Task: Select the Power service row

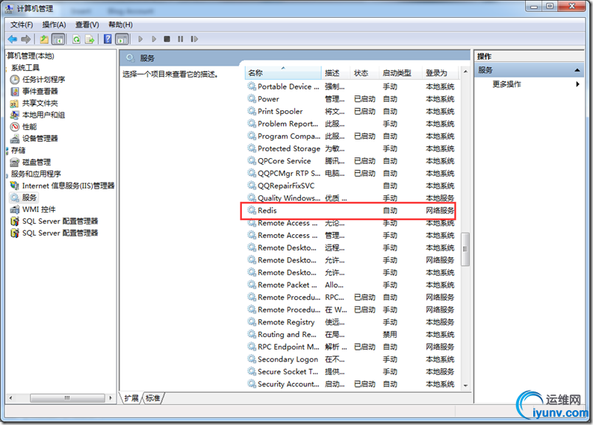Action: click(x=350, y=99)
